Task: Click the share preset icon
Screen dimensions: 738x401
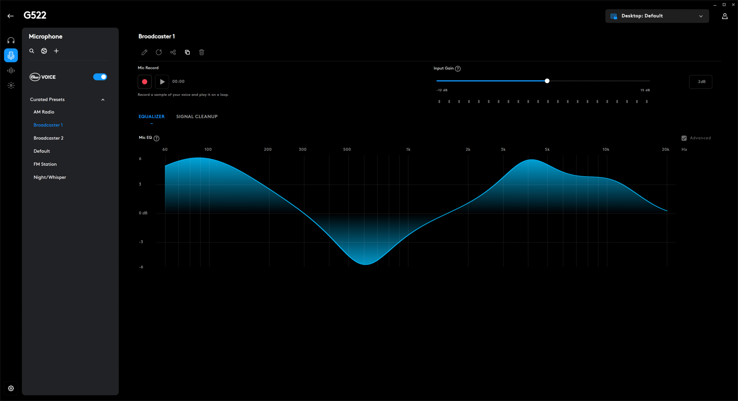Action: coord(173,52)
